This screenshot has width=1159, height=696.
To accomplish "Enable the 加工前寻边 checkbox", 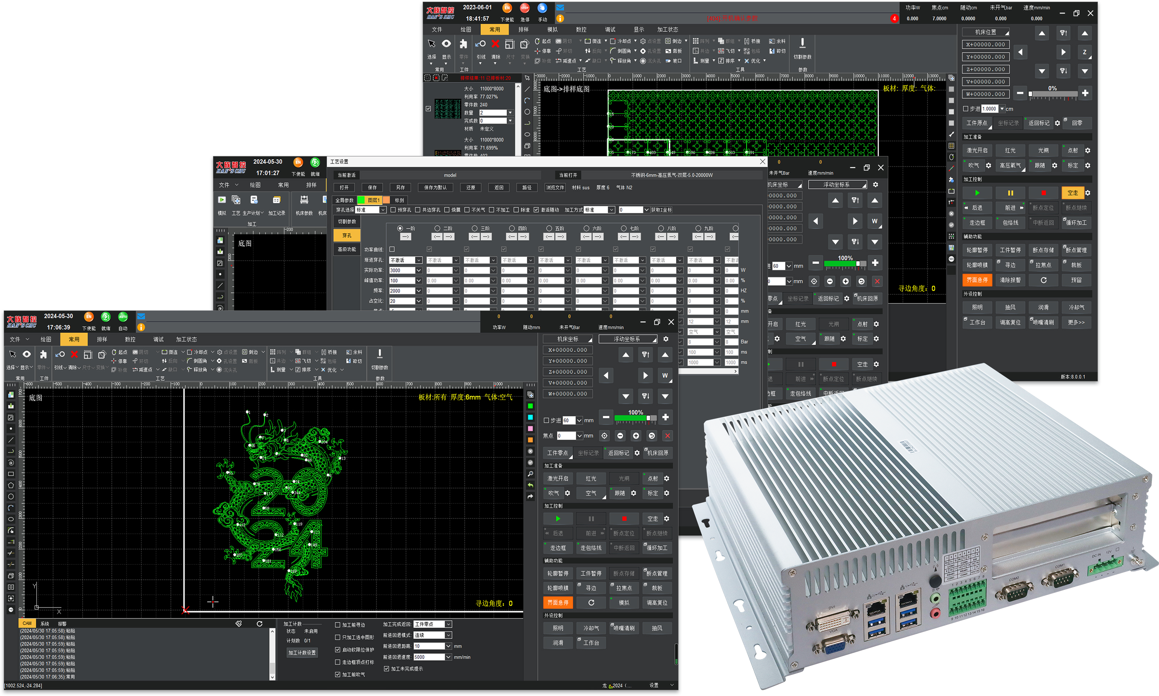I will (338, 625).
